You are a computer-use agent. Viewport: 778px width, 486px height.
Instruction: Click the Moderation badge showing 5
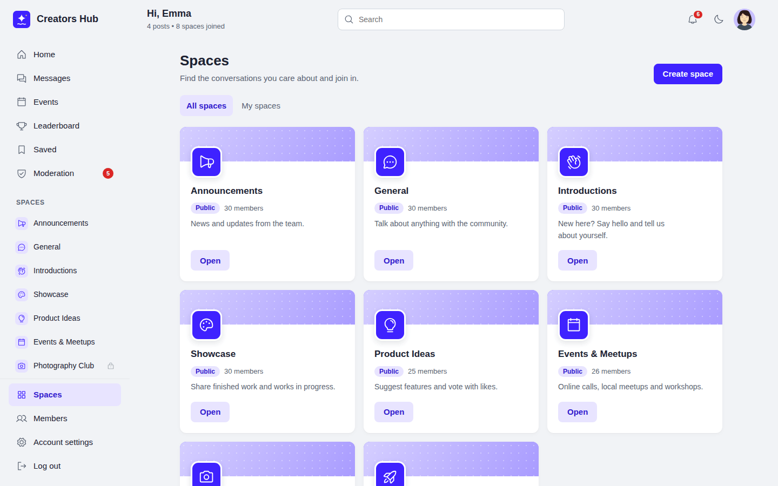[x=108, y=173]
